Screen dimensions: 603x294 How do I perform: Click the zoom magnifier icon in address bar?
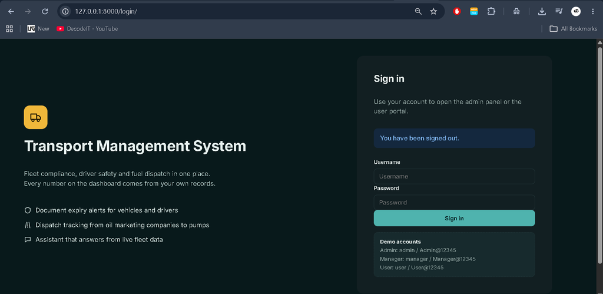[x=418, y=12]
